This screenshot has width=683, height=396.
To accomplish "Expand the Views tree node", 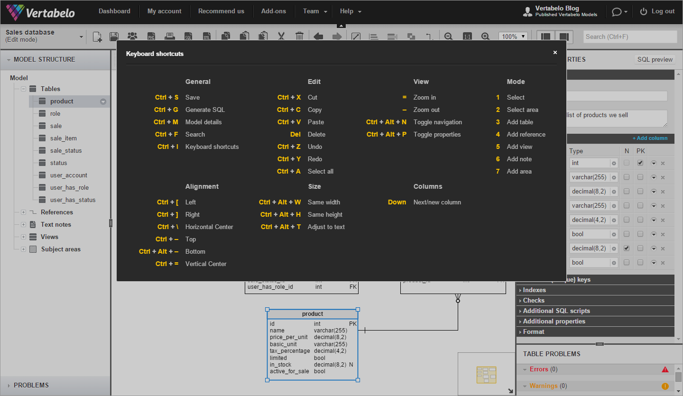I will 23,237.
